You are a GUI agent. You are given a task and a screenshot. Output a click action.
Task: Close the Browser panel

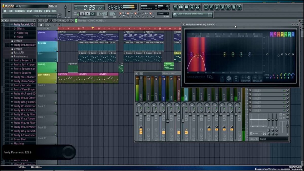(34, 20)
